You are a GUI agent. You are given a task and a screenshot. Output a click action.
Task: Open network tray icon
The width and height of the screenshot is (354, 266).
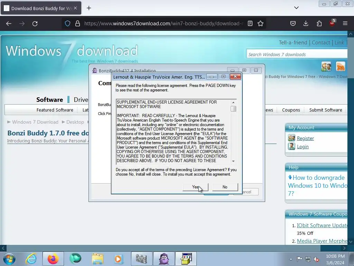pos(308,259)
